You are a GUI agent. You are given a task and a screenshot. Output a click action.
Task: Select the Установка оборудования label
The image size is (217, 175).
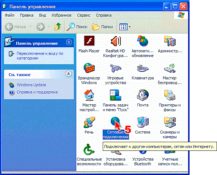tap(116, 162)
